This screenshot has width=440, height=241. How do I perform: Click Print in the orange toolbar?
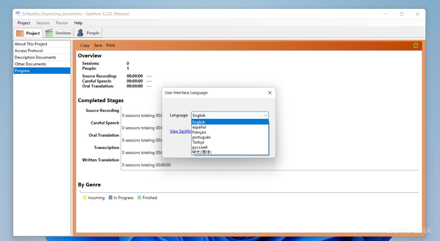(x=110, y=45)
